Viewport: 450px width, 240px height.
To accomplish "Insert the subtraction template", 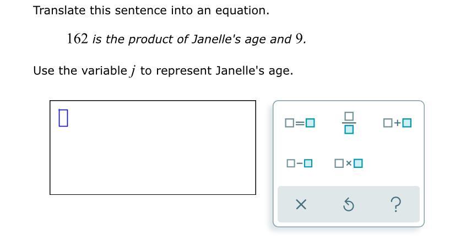I will pos(300,163).
